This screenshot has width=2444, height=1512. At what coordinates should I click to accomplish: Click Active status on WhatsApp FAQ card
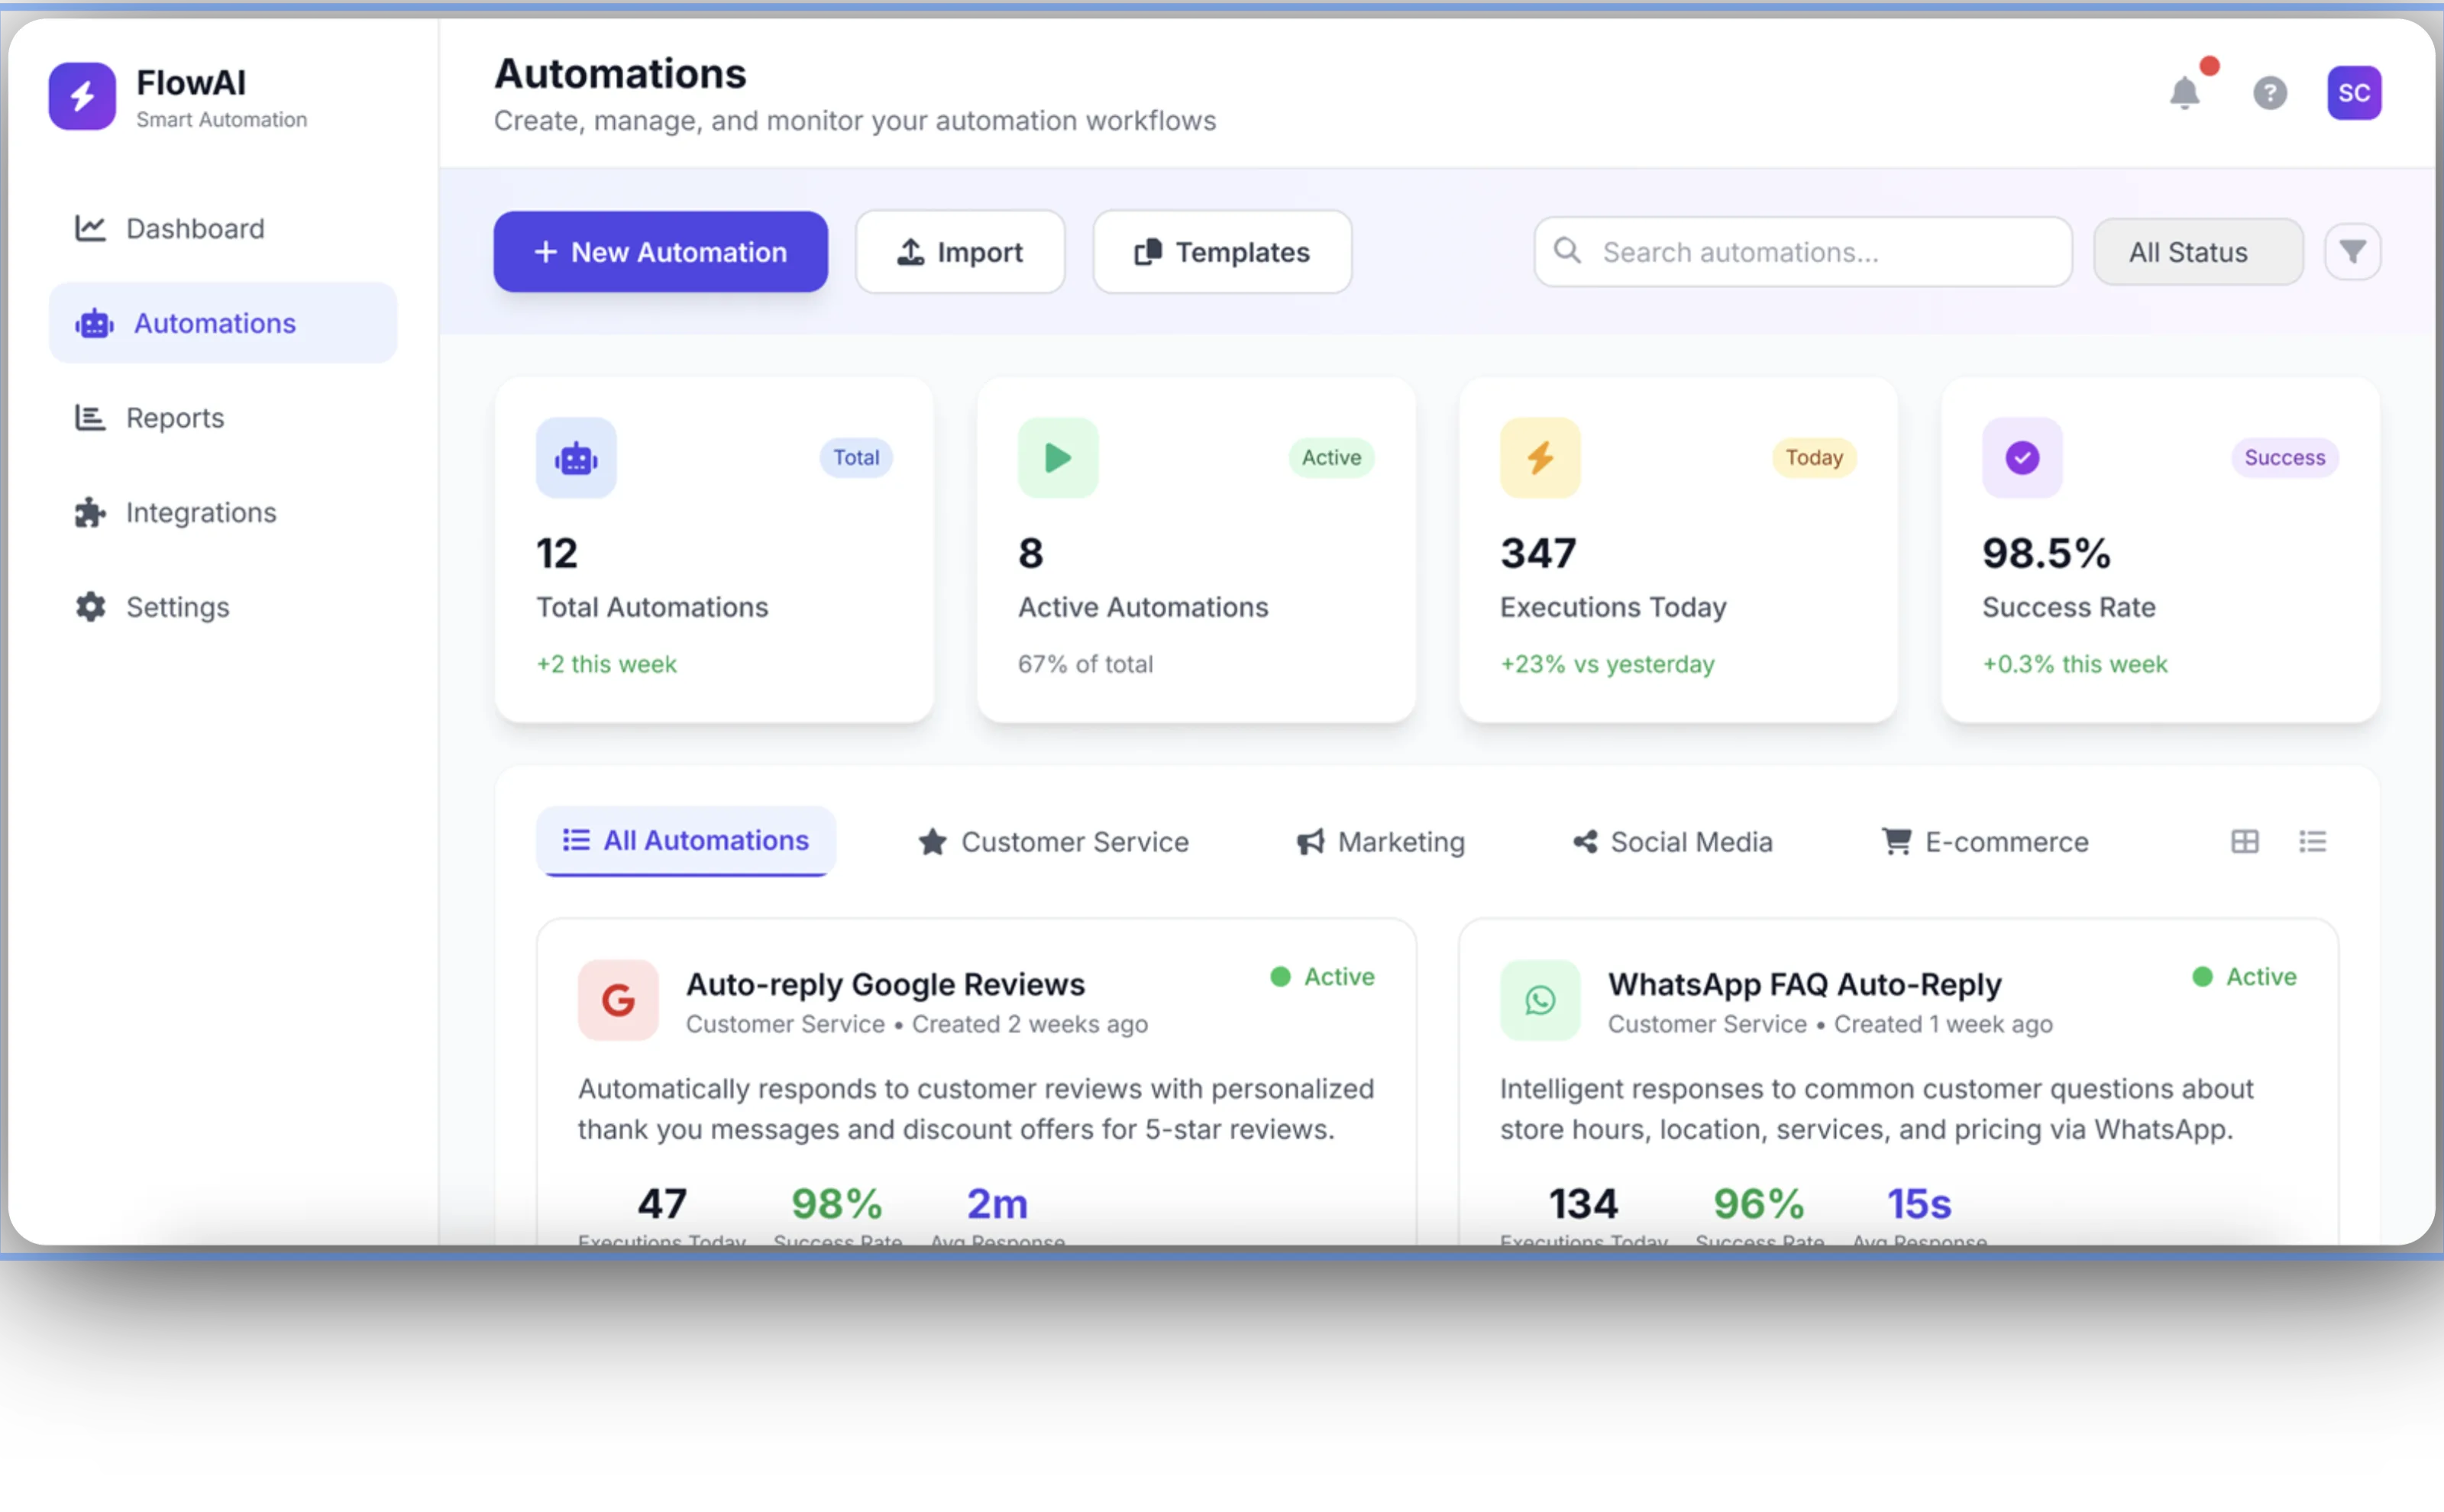[2244, 976]
